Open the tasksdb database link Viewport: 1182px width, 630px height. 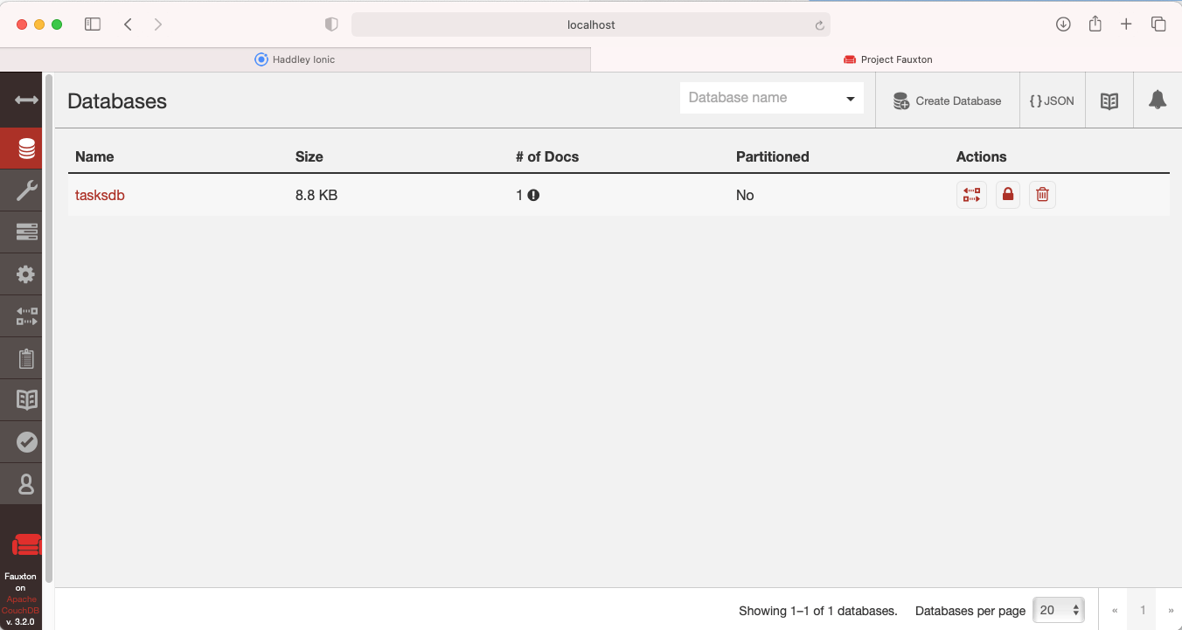[x=100, y=195]
